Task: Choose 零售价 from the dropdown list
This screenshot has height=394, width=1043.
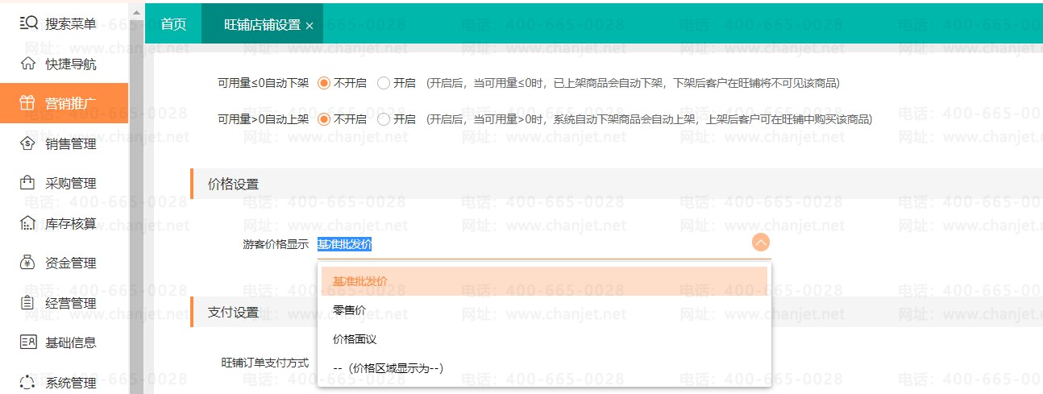Action: click(544, 310)
